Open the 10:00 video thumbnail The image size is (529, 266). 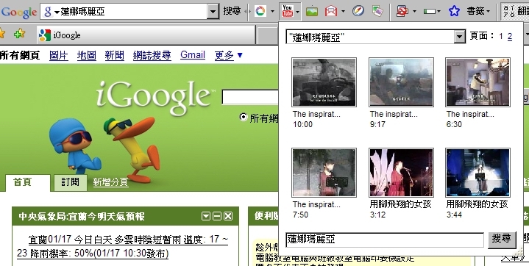pyautogui.click(x=324, y=82)
